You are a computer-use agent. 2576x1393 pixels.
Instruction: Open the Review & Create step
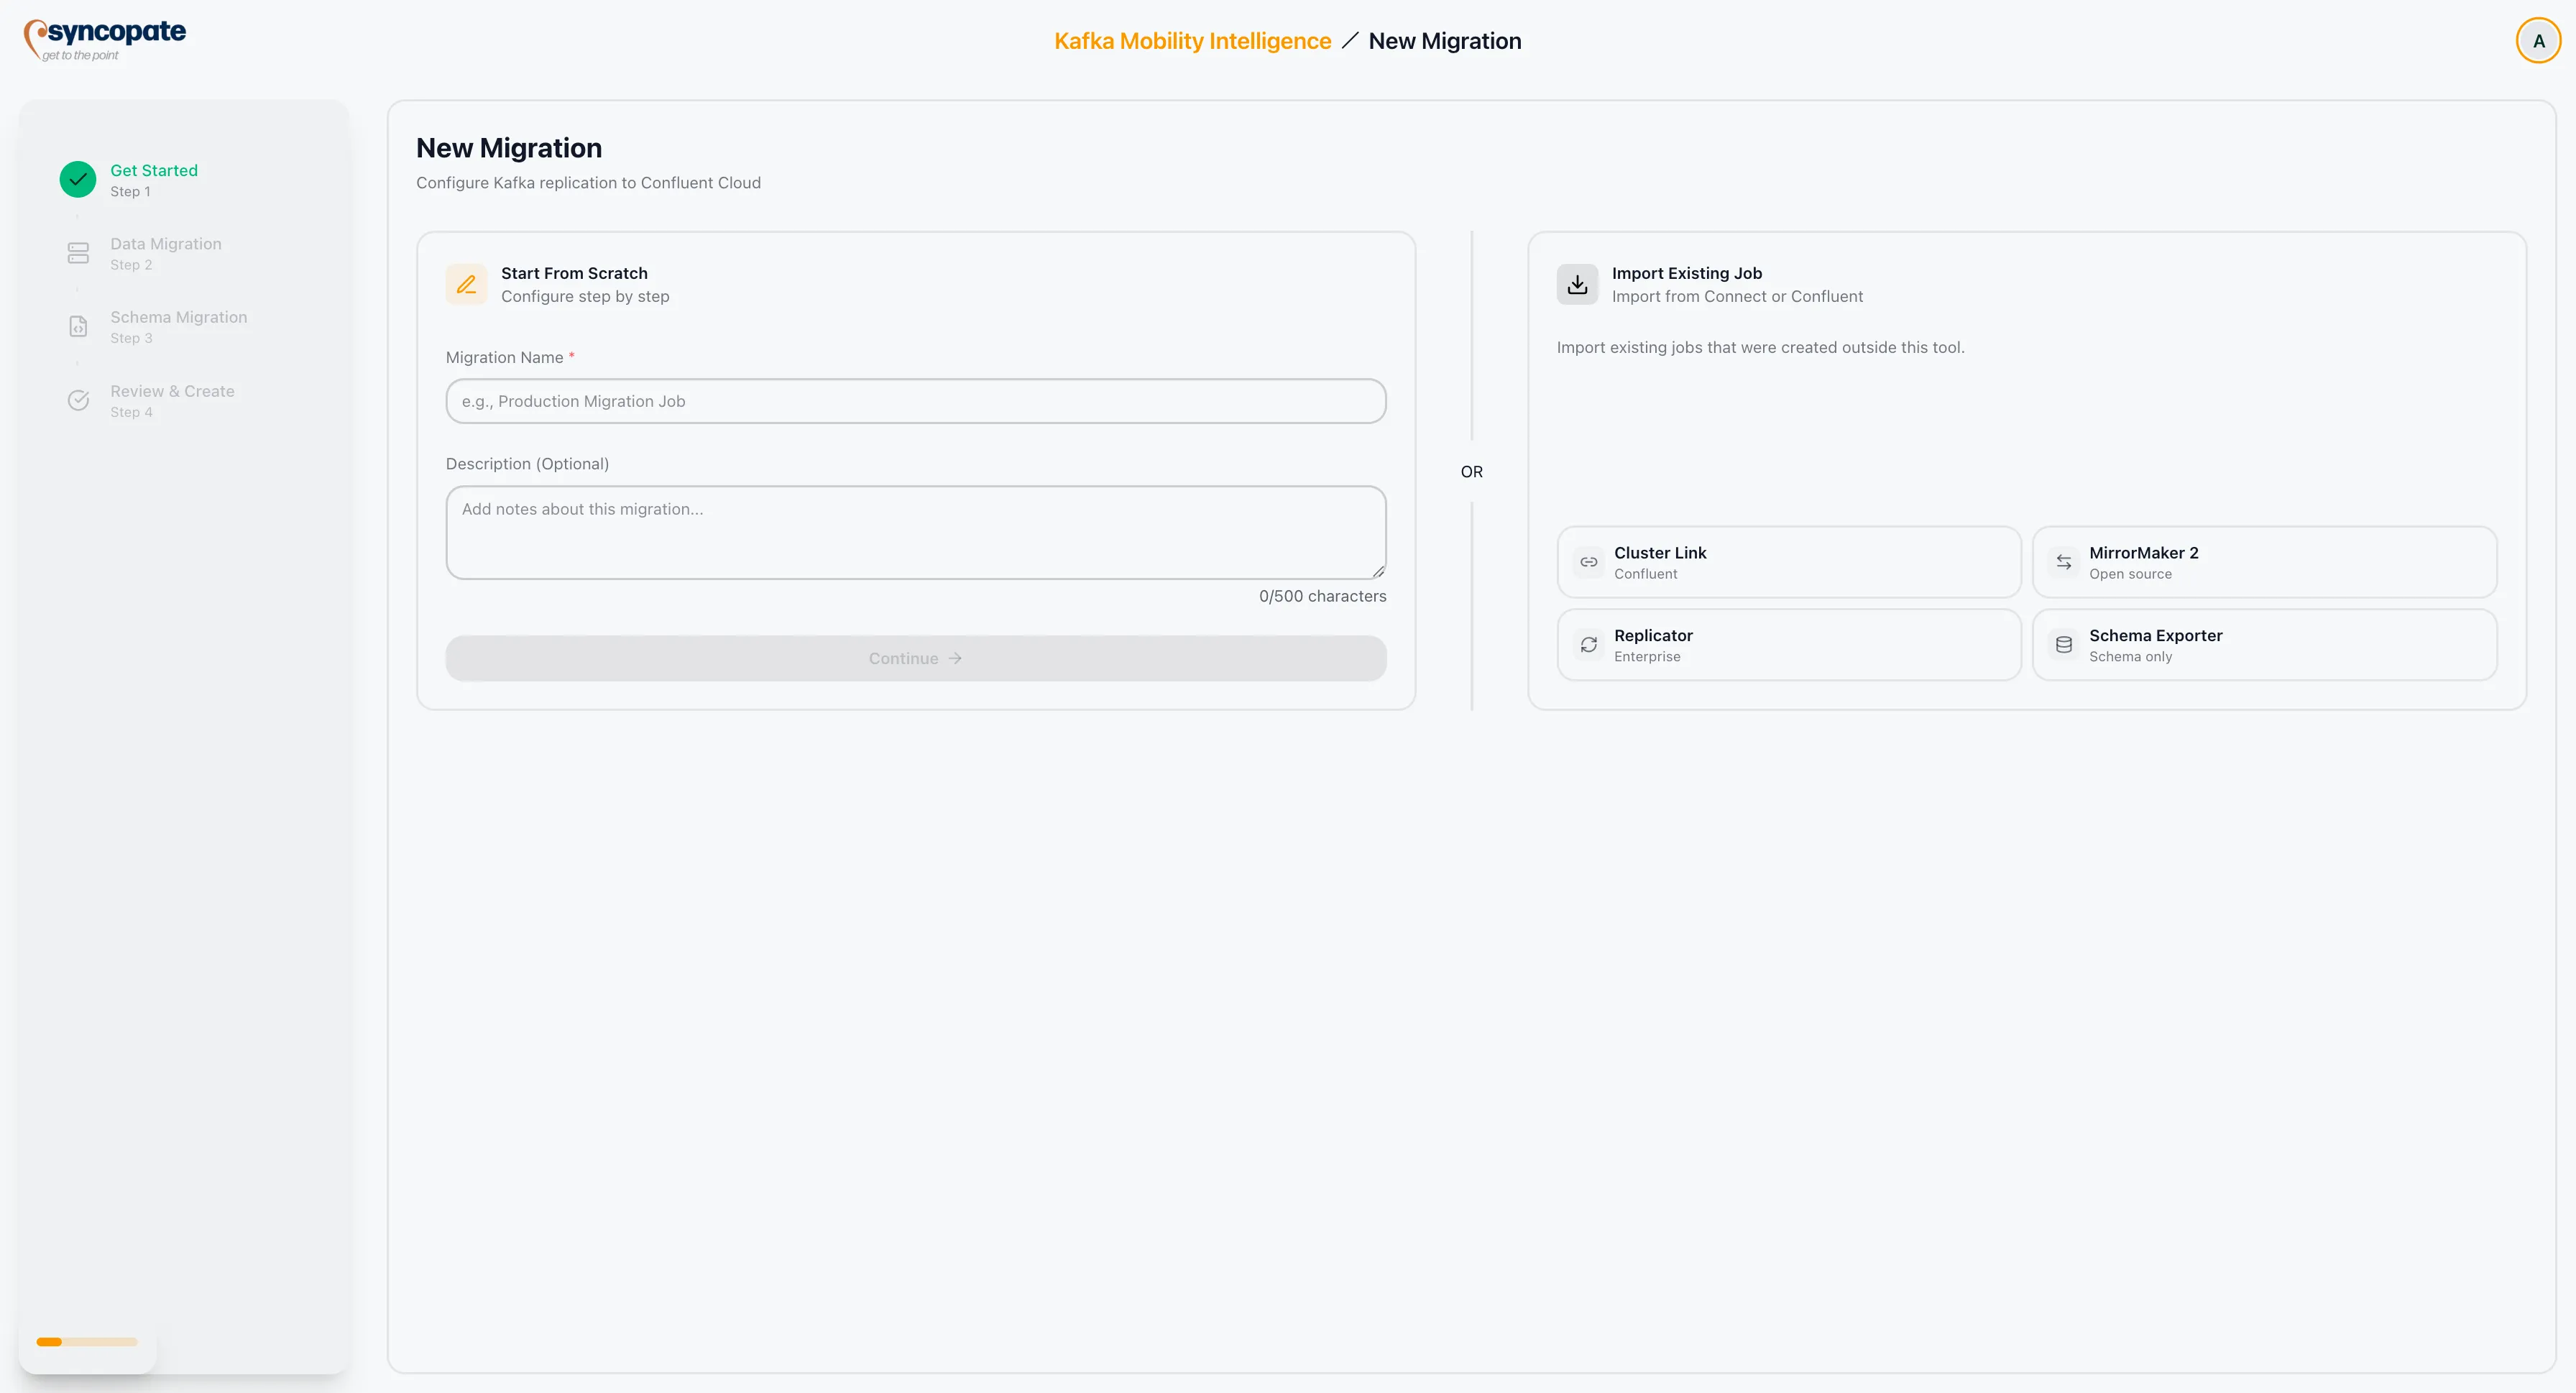click(170, 400)
